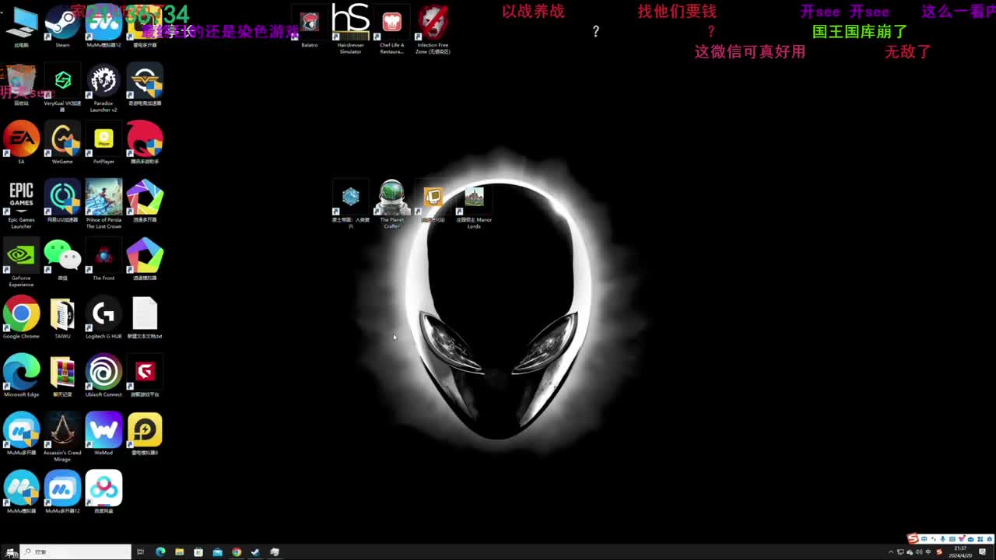The width and height of the screenshot is (996, 560).
Task: Select the Baidu Netdisk desktop icon
Action: pos(103,492)
